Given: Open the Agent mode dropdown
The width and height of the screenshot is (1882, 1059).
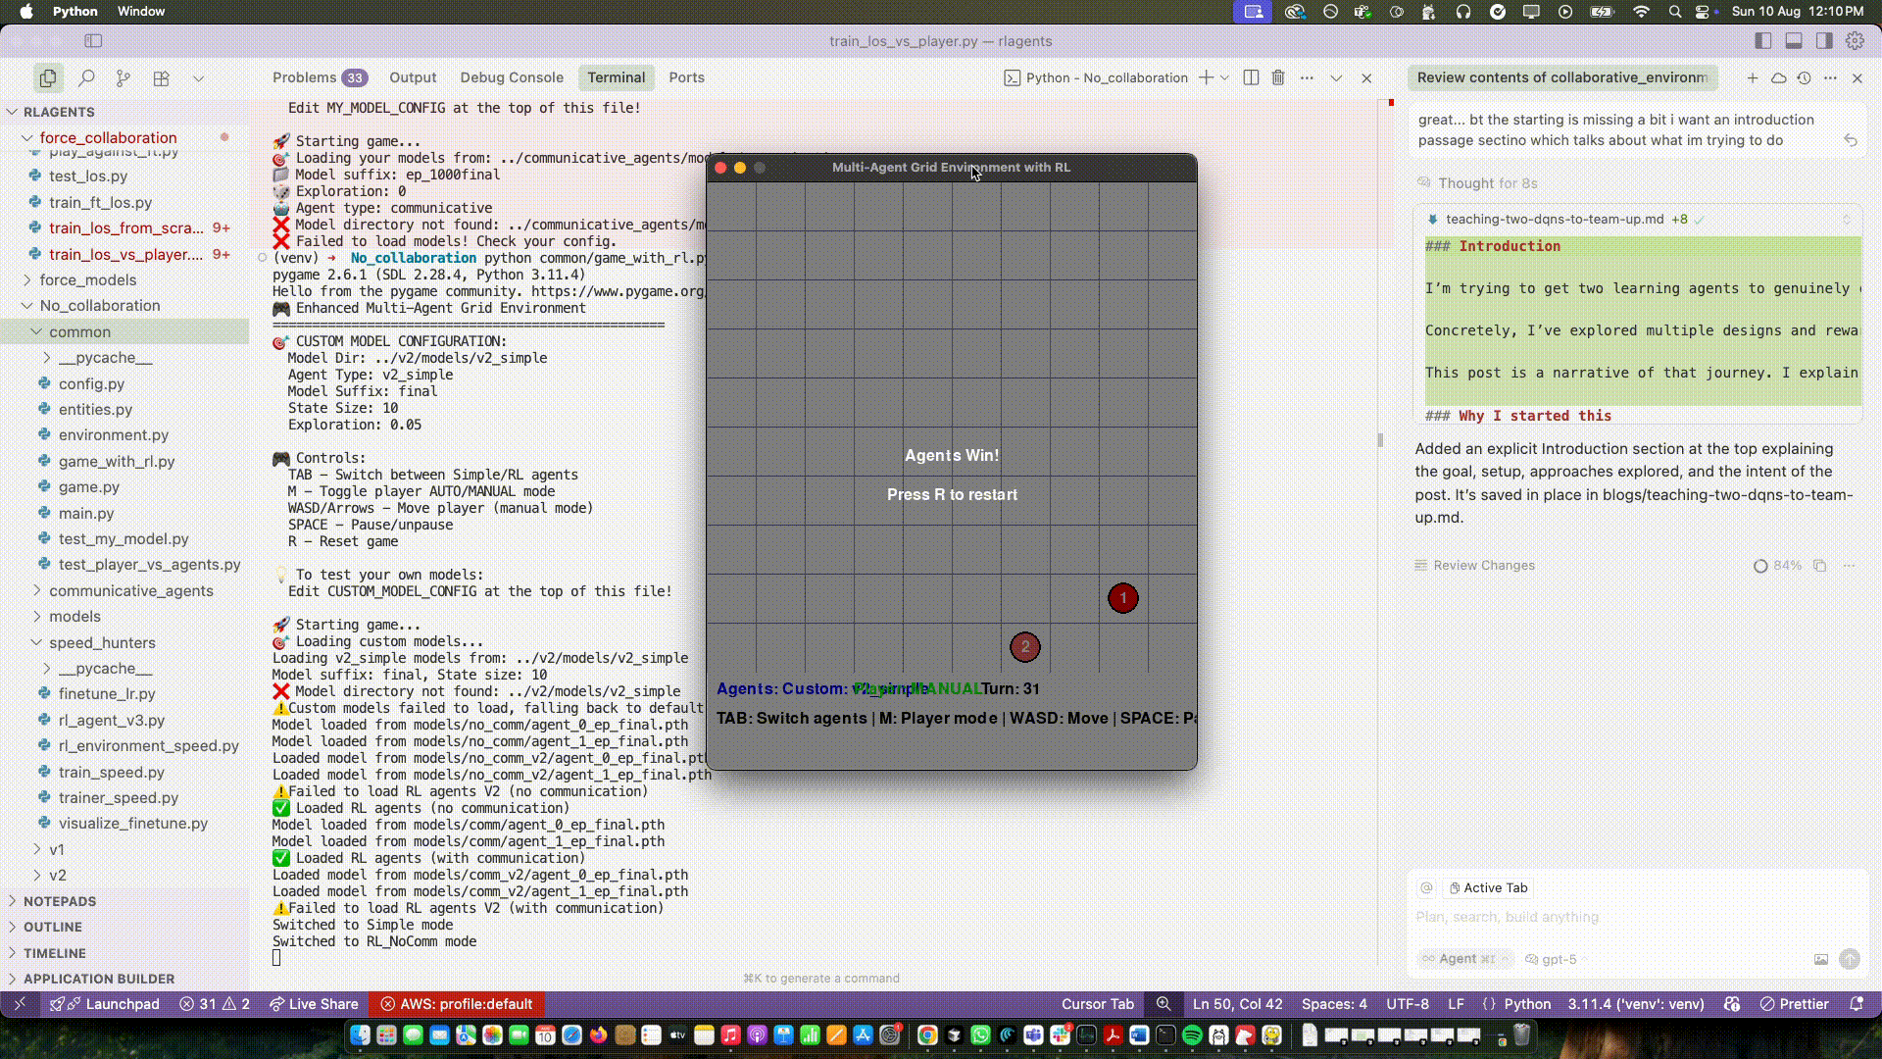Looking at the screenshot, I should pos(1464,959).
